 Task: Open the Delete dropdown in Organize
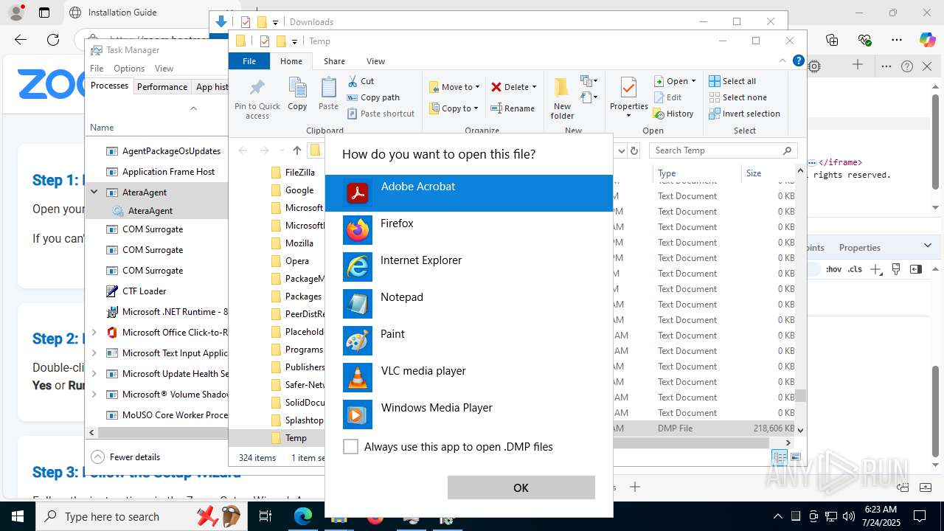click(514, 87)
